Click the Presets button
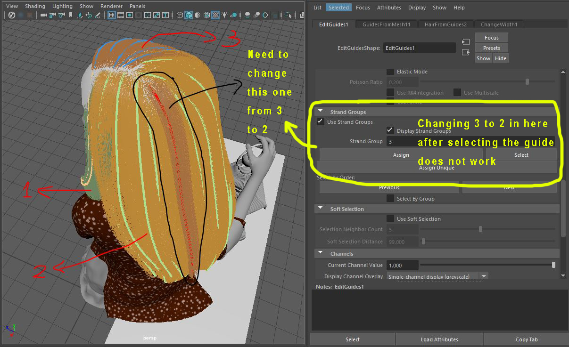 (491, 48)
